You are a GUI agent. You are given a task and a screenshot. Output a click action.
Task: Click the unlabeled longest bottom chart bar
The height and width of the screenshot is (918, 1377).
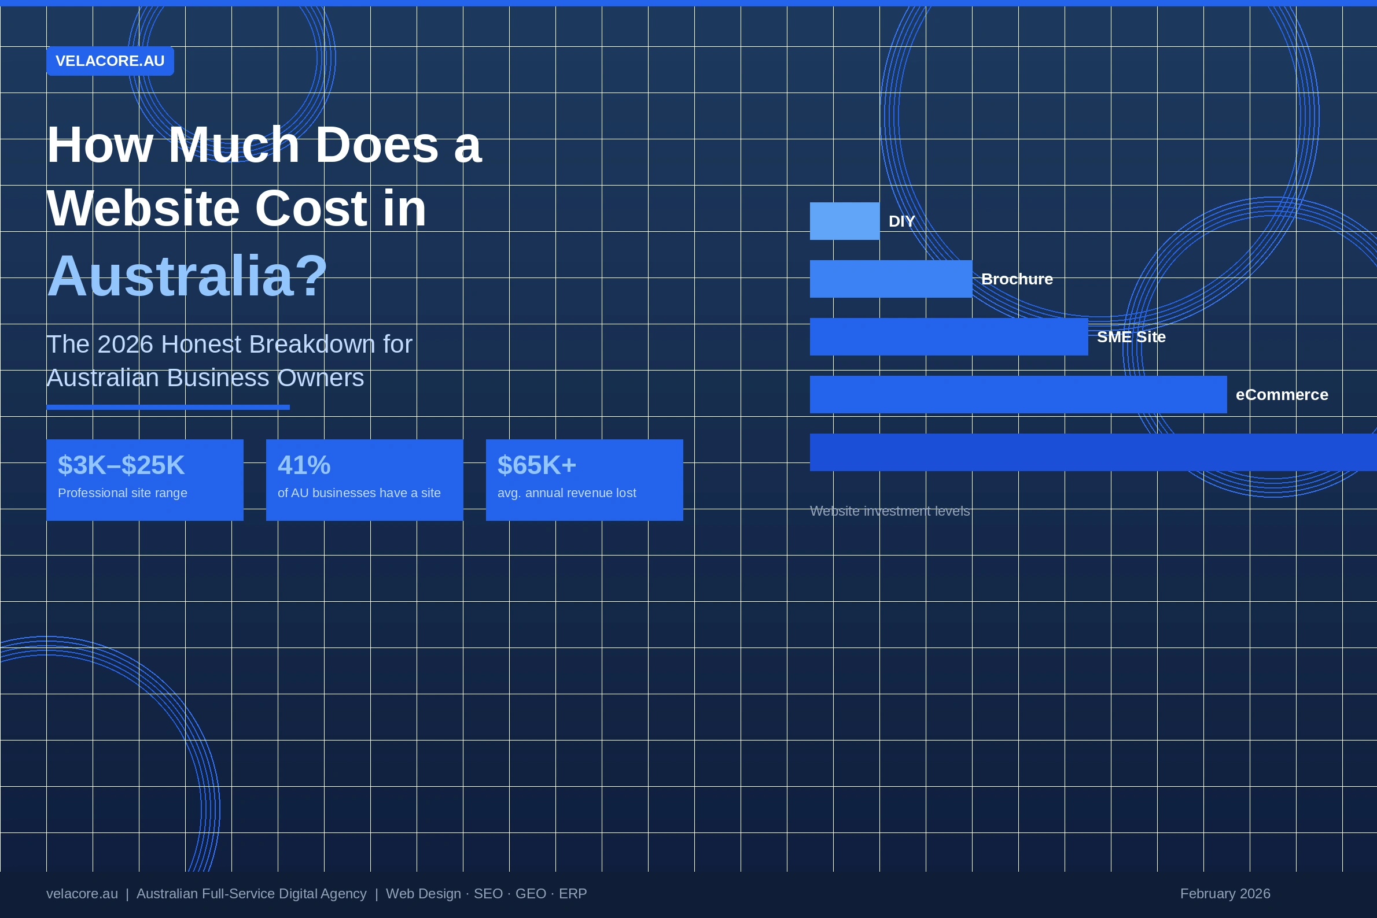pos(1093,453)
